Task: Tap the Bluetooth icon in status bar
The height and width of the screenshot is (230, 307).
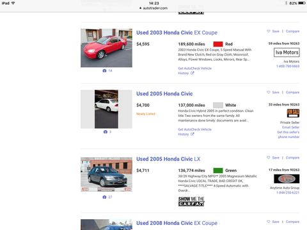Action: (287, 3)
